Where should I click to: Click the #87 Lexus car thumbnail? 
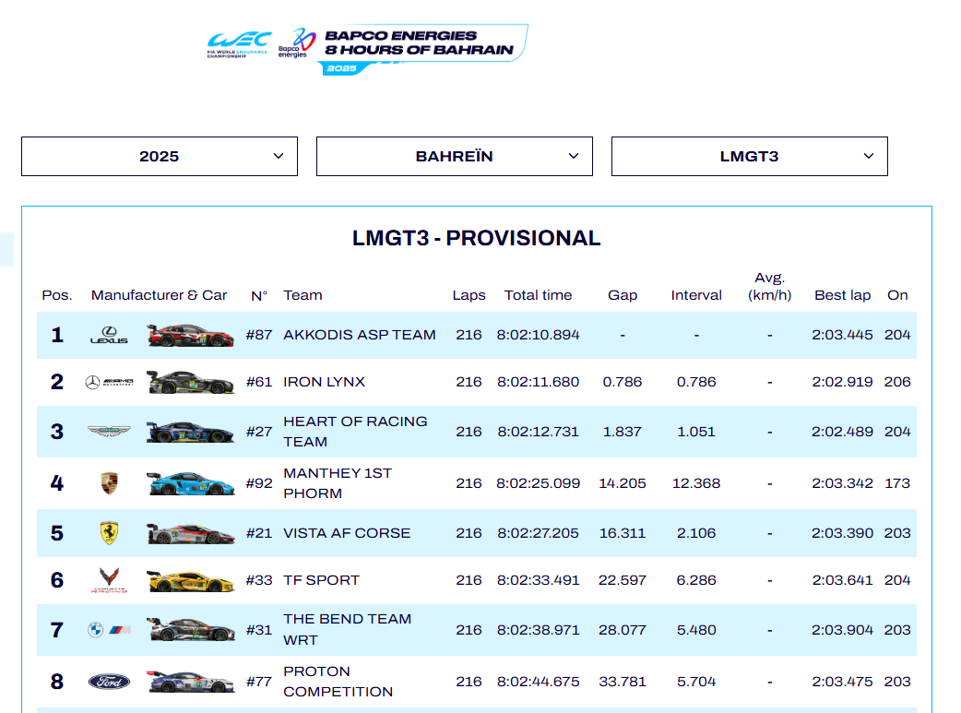pyautogui.click(x=190, y=336)
